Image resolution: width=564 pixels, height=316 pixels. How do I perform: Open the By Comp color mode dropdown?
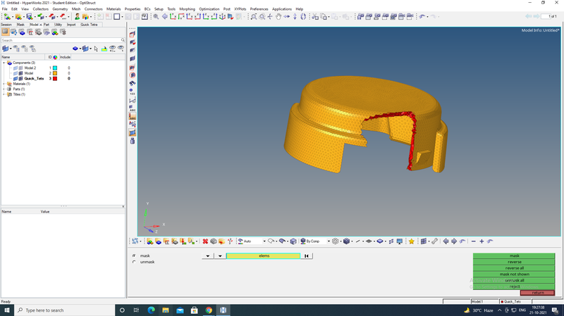pyautogui.click(x=329, y=241)
